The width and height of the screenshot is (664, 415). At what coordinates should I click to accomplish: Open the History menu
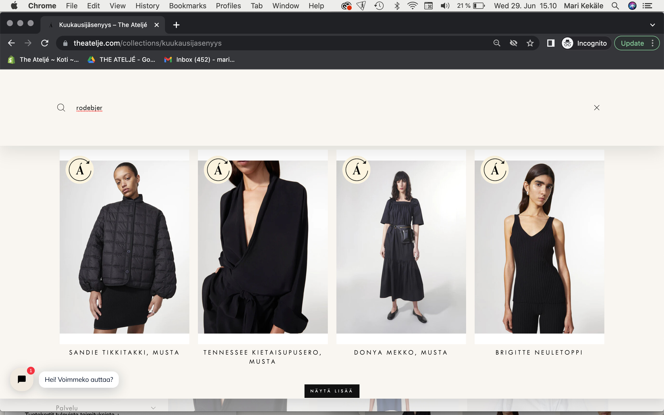147,6
